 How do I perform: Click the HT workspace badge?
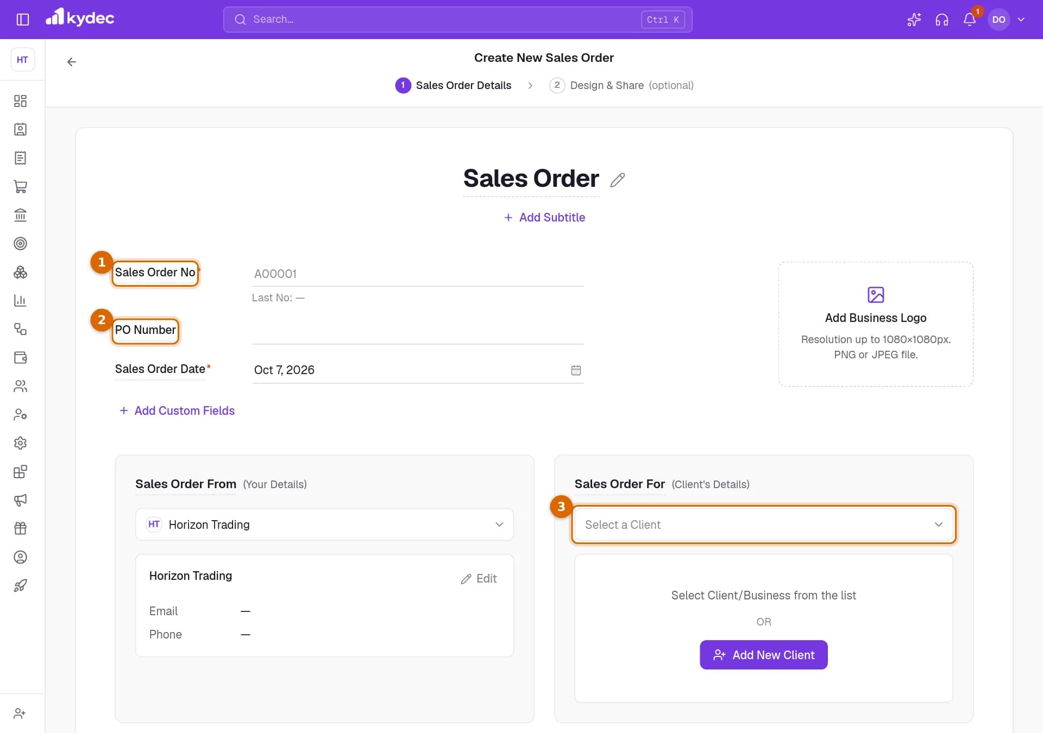pyautogui.click(x=22, y=60)
